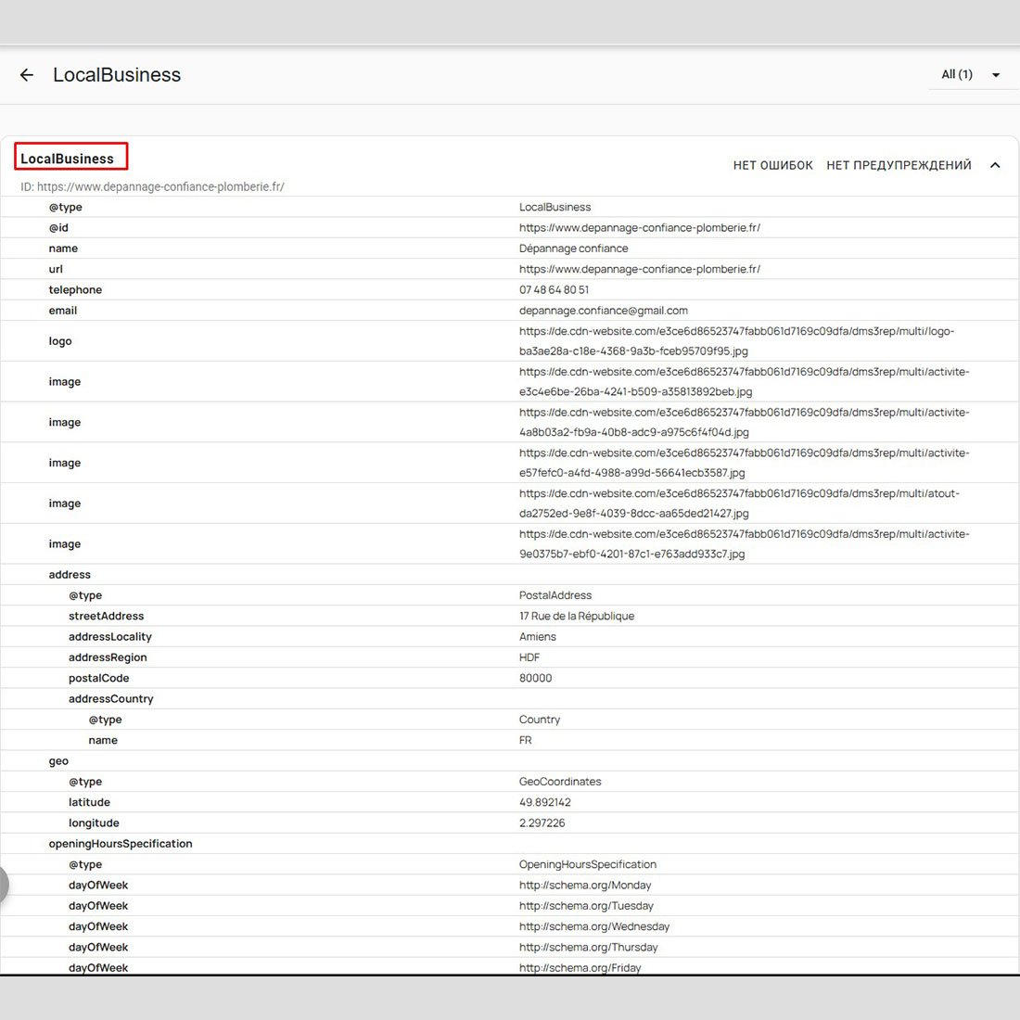Click the address property row label
1020x1020 pixels.
(70, 575)
